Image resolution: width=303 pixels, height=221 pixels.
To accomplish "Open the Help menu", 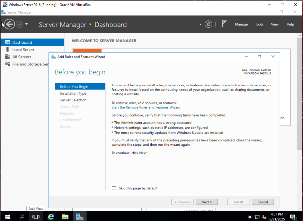I will coord(290,24).
